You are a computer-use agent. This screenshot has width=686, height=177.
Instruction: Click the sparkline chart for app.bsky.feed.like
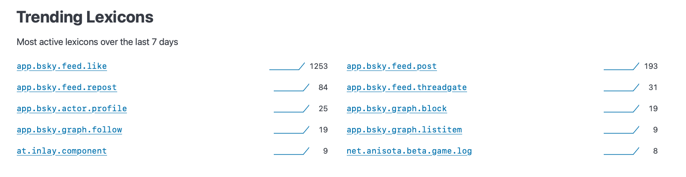[287, 67]
